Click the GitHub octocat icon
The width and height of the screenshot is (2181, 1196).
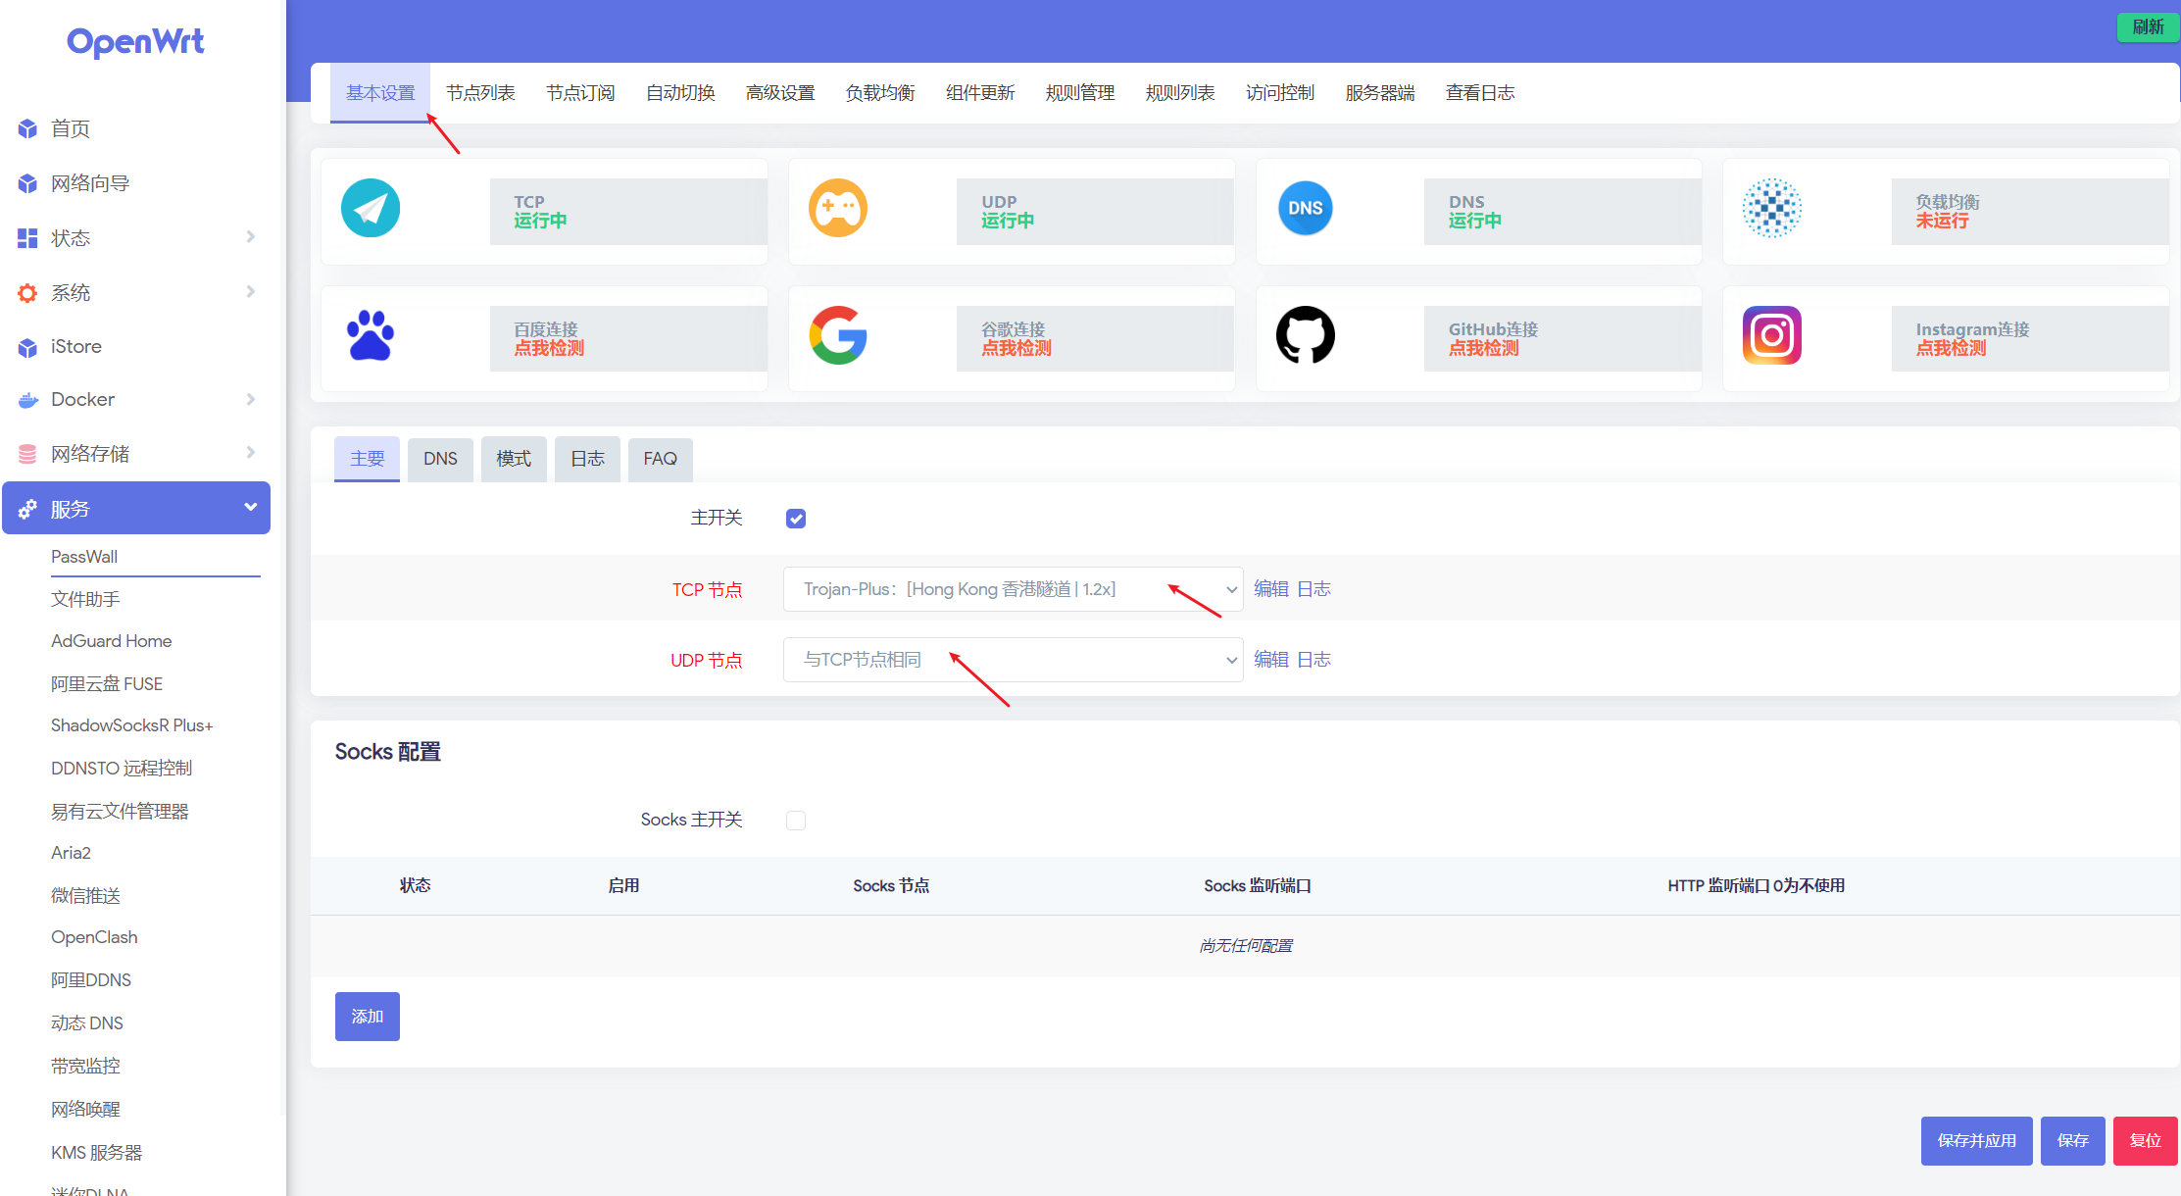point(1305,336)
